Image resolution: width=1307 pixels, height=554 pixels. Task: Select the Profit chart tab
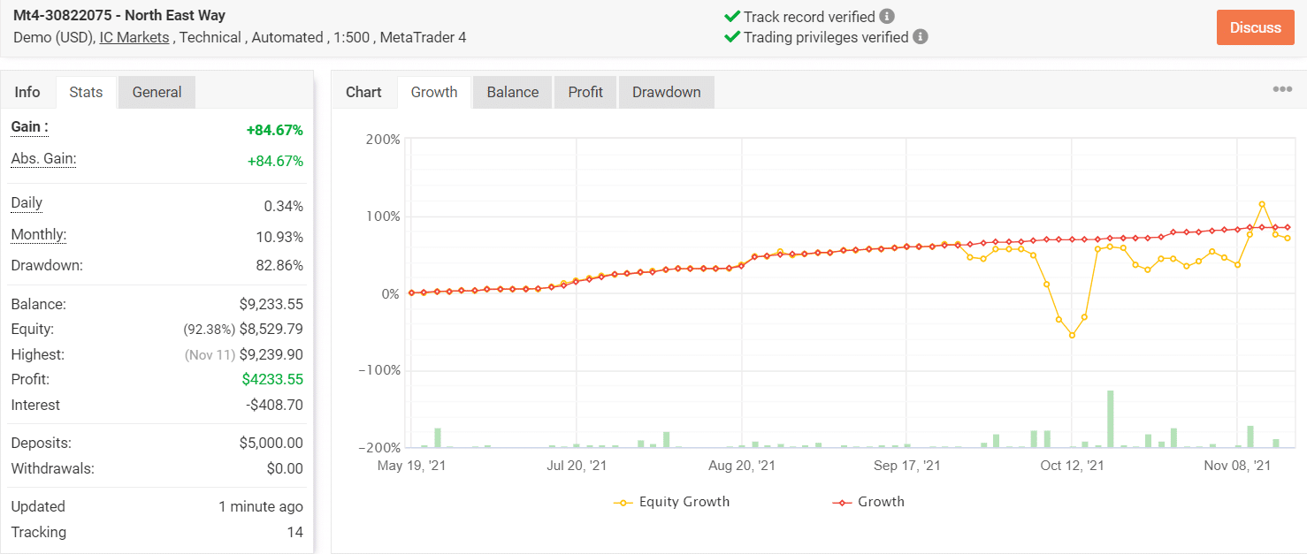[585, 92]
